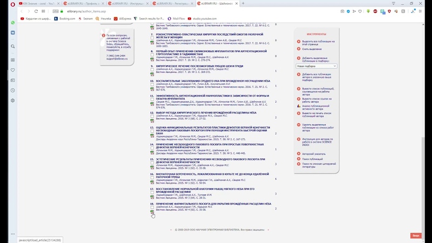Viewport: 432px width, 243px height.
Task: Open publication 16 title about внематочная беременность
Action: click(x=212, y=175)
